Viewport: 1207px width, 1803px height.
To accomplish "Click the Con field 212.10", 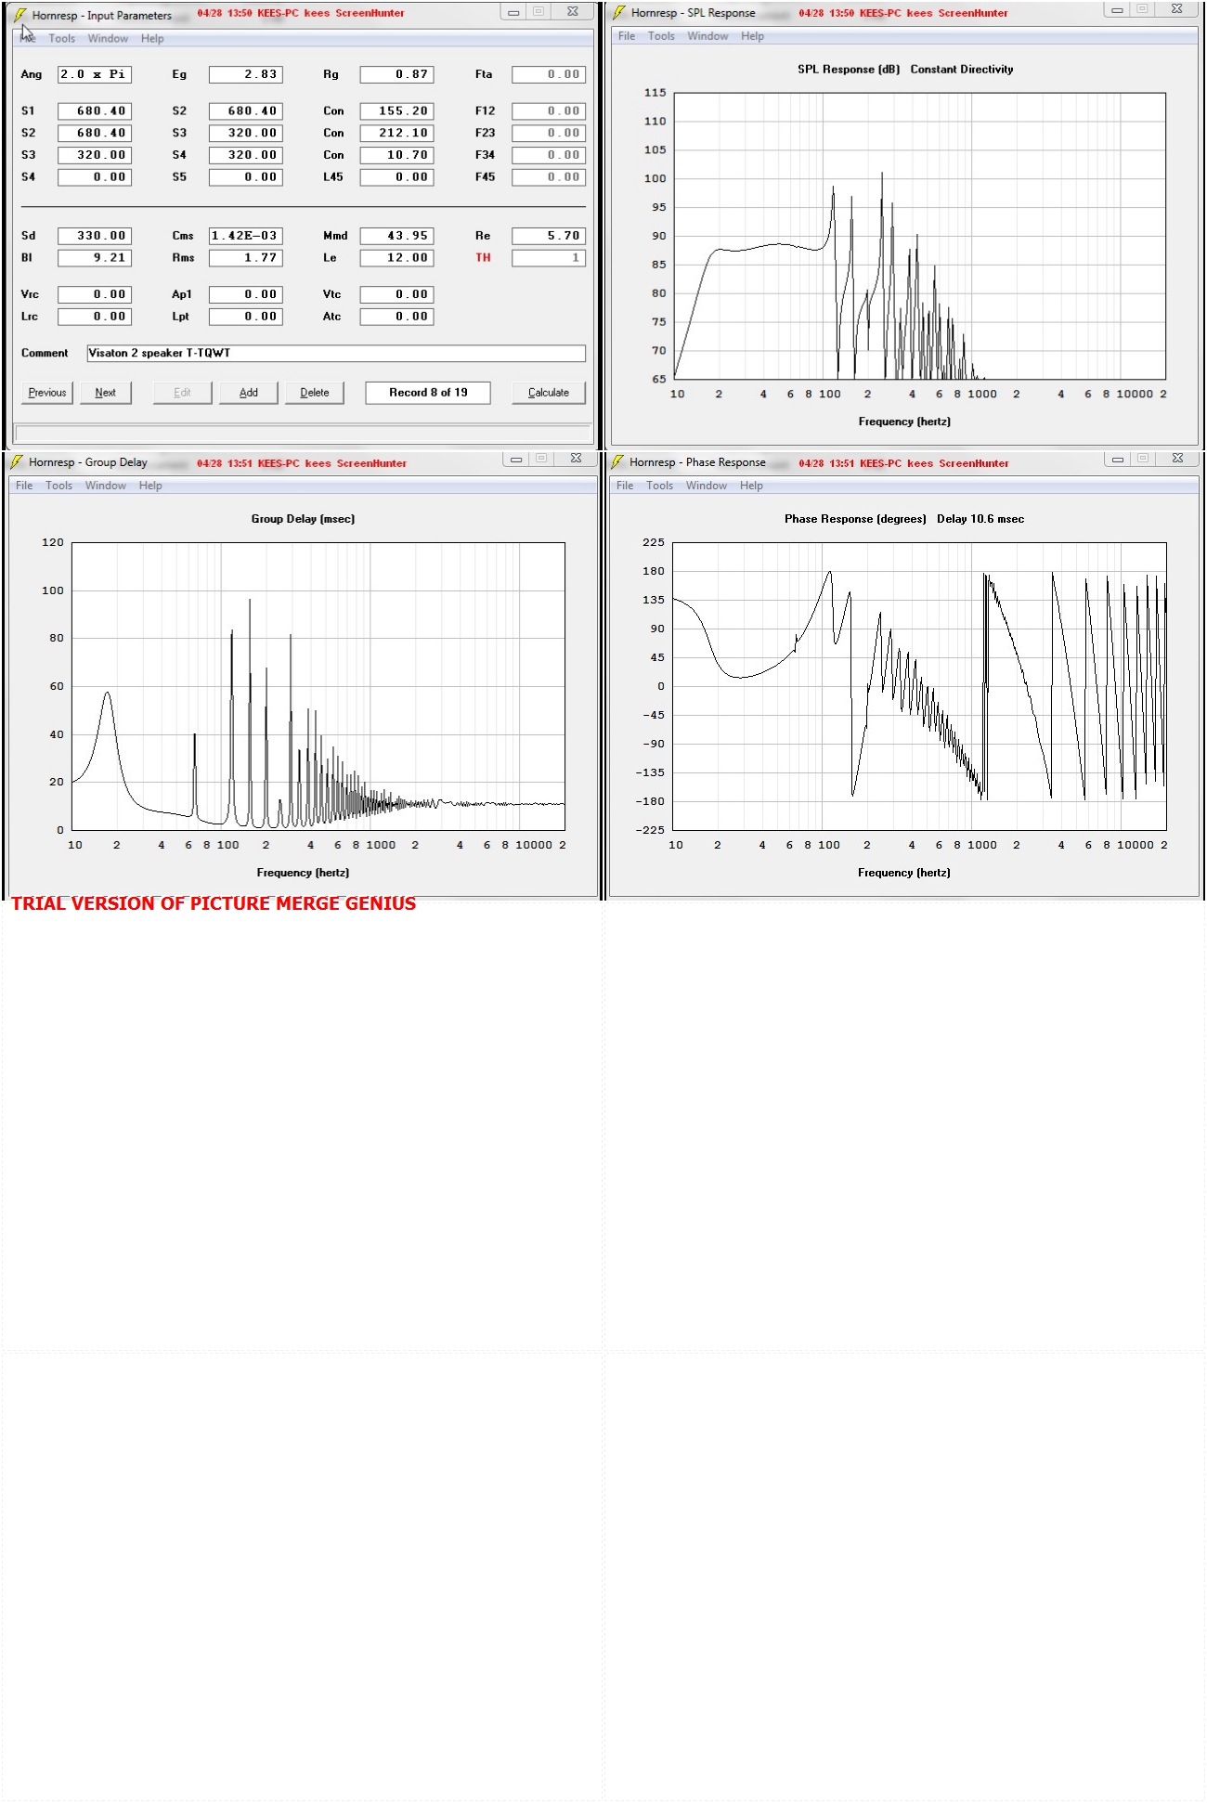I will click(396, 133).
